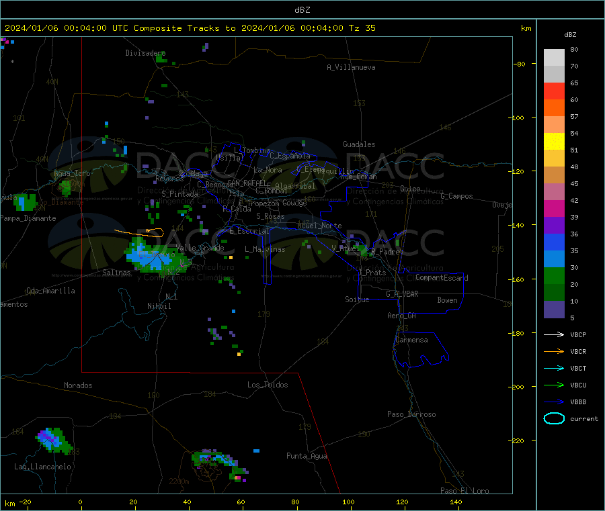Click the S_Rosas location label
Screen dimensions: 605x511
[x=270, y=216]
